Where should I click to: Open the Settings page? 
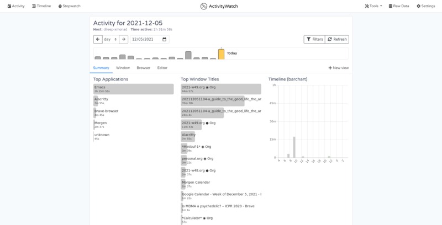pos(425,6)
